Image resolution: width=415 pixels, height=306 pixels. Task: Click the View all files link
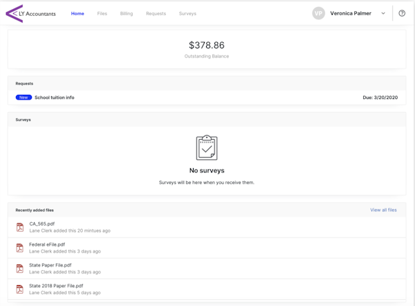pyautogui.click(x=383, y=210)
